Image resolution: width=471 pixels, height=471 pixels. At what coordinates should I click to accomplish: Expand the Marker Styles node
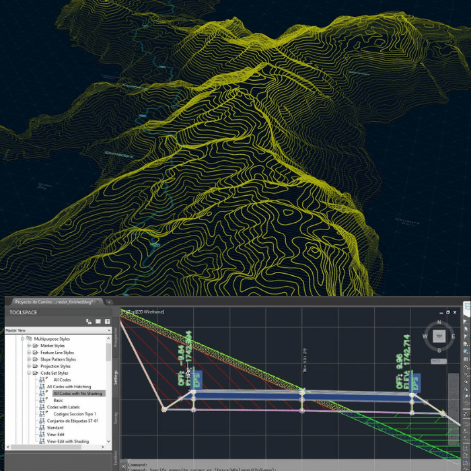click(x=29, y=345)
